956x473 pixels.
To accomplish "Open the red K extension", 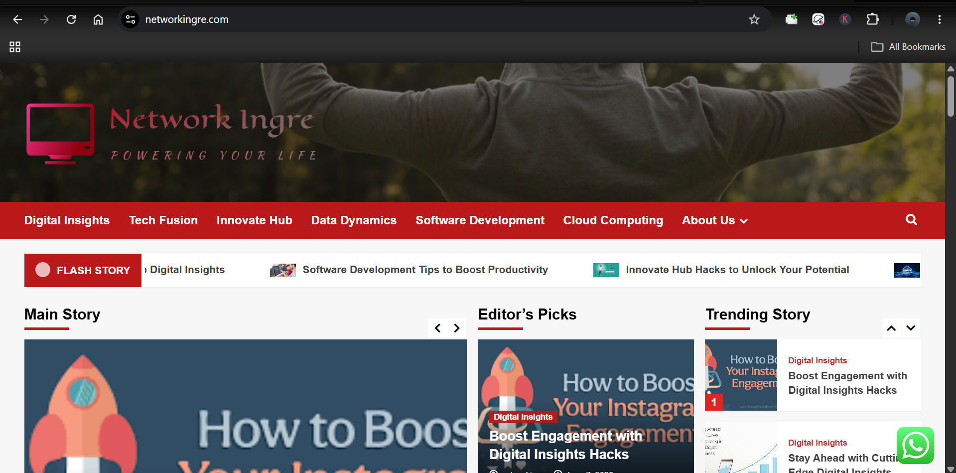I will [x=845, y=19].
